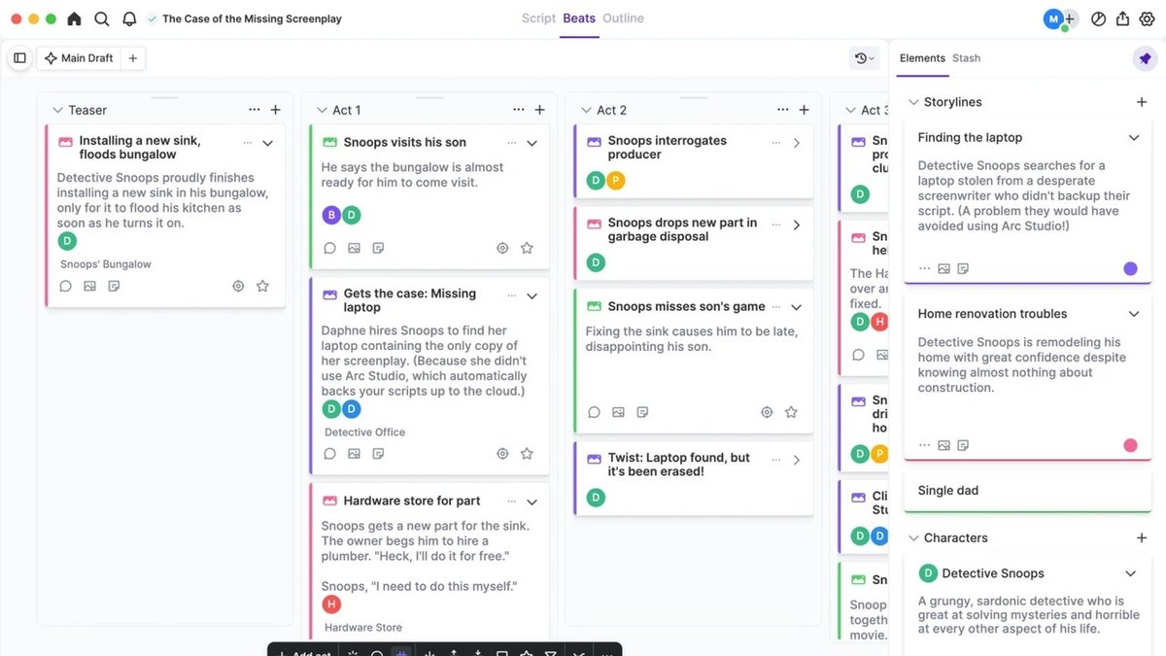Click purple color dot on 'Finding the laptop'
Screen dimensions: 1166x656
(x=1130, y=269)
